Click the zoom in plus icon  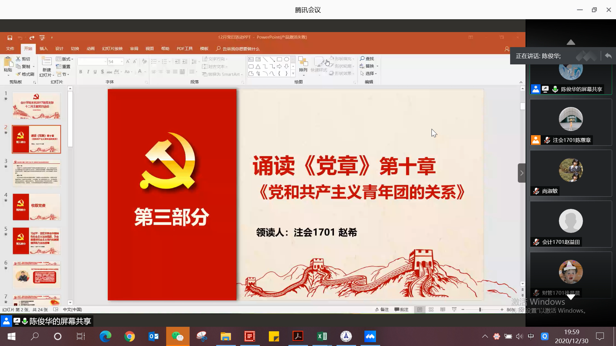pos(502,309)
